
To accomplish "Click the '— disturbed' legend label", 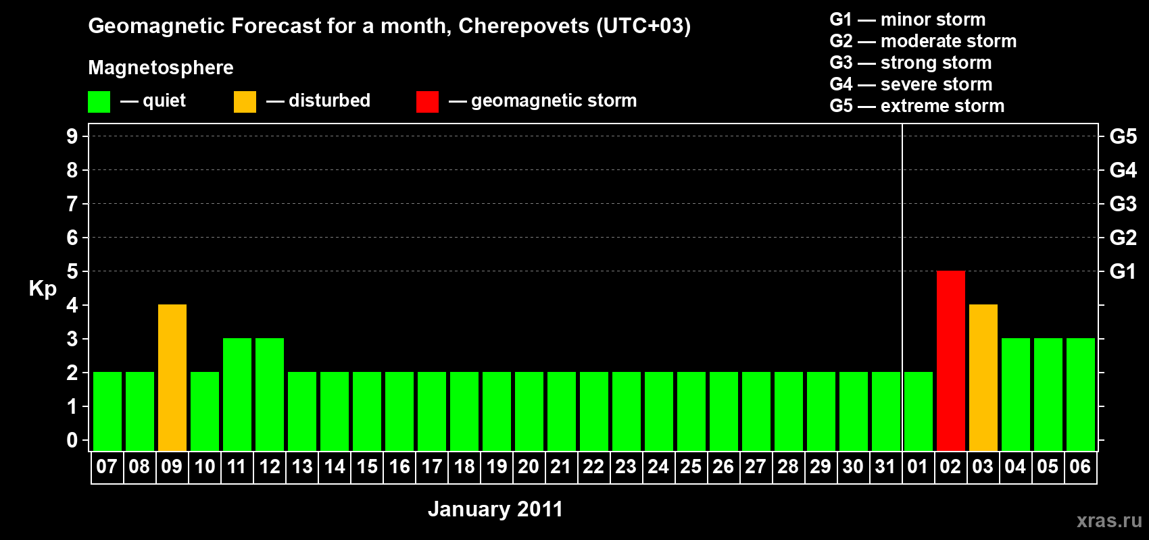I will (318, 101).
